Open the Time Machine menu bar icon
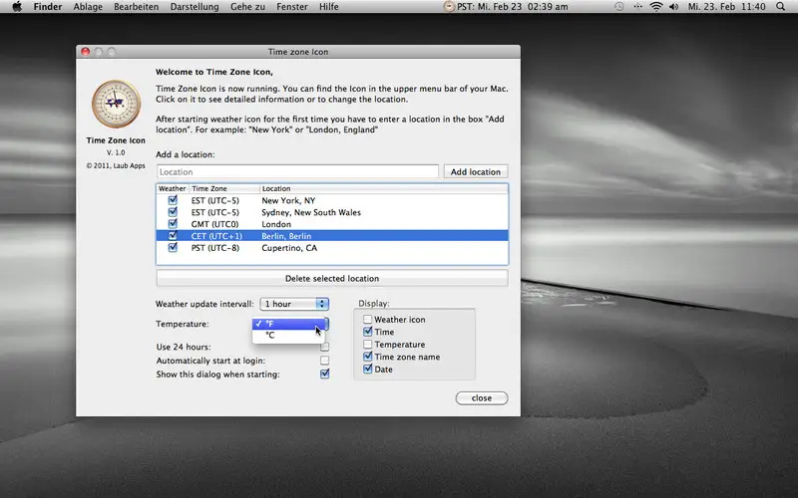Viewport: 798px width, 498px height. pos(618,7)
